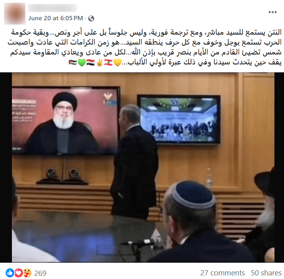Screen dimensions: 284x279
Task: Open the June 20 at 6:05 PM timestamp
Action: tap(56, 18)
